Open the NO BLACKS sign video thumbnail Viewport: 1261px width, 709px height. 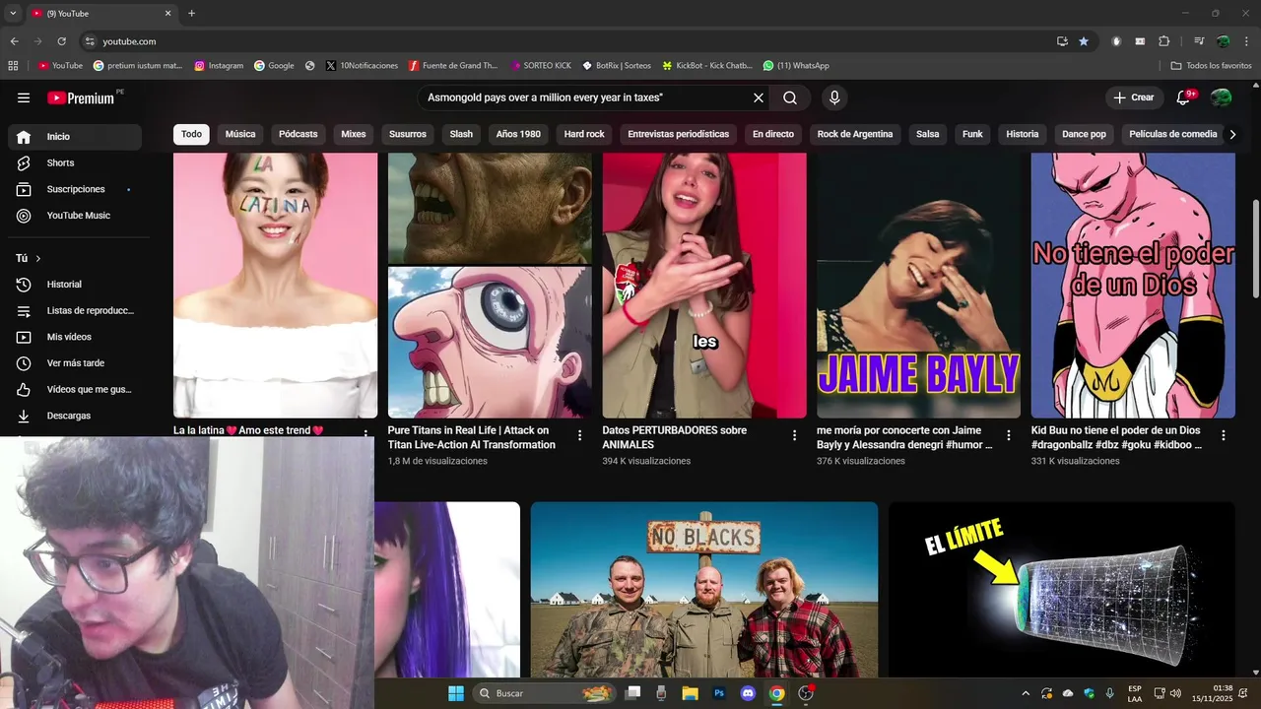pos(704,589)
